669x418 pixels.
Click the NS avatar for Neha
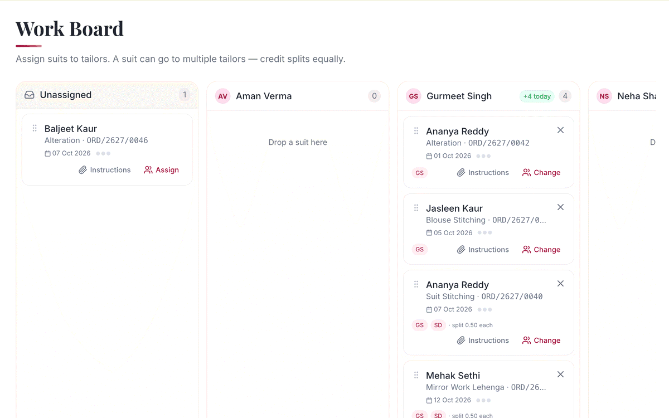(x=604, y=96)
